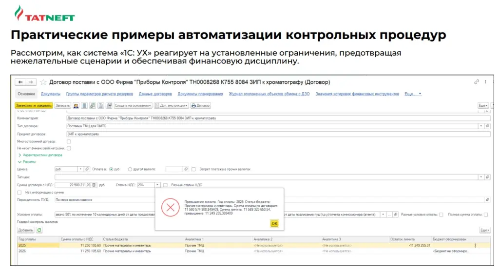Open Значения котировок финансовых инструментов tab
499x275 pixels.
point(357,94)
